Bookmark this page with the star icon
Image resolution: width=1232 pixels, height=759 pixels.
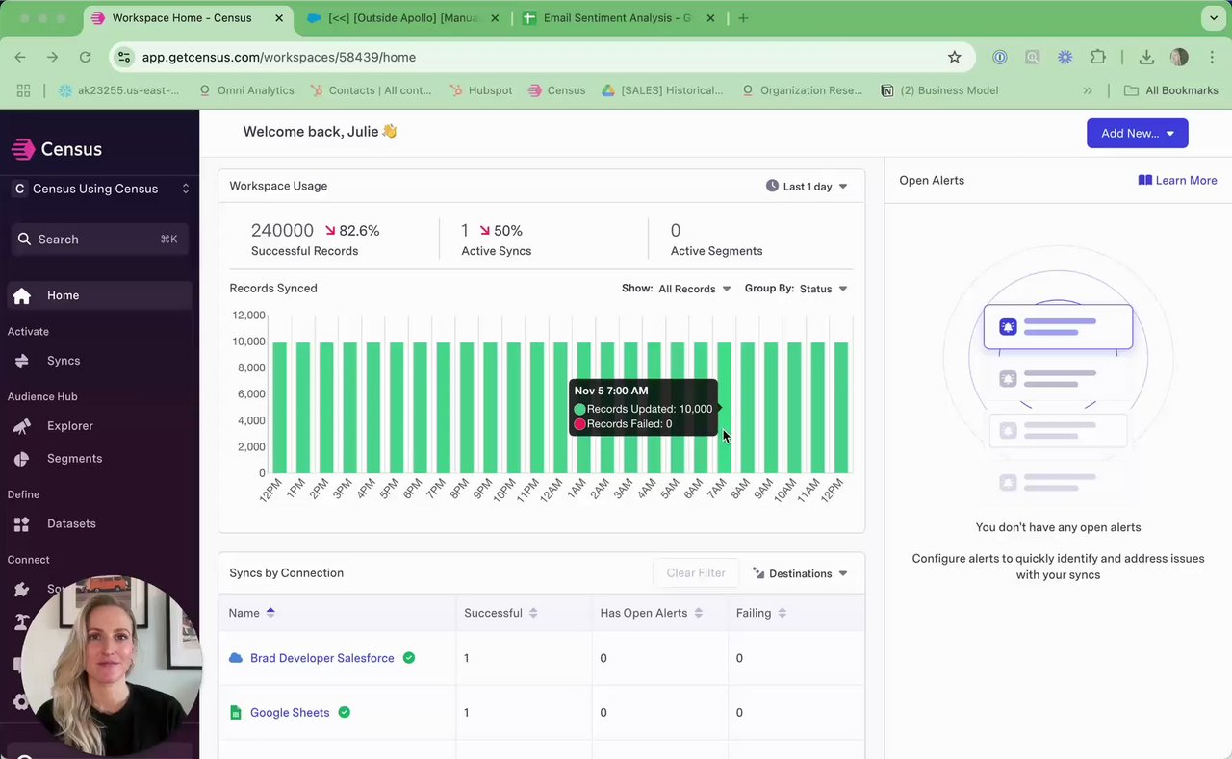click(x=955, y=57)
